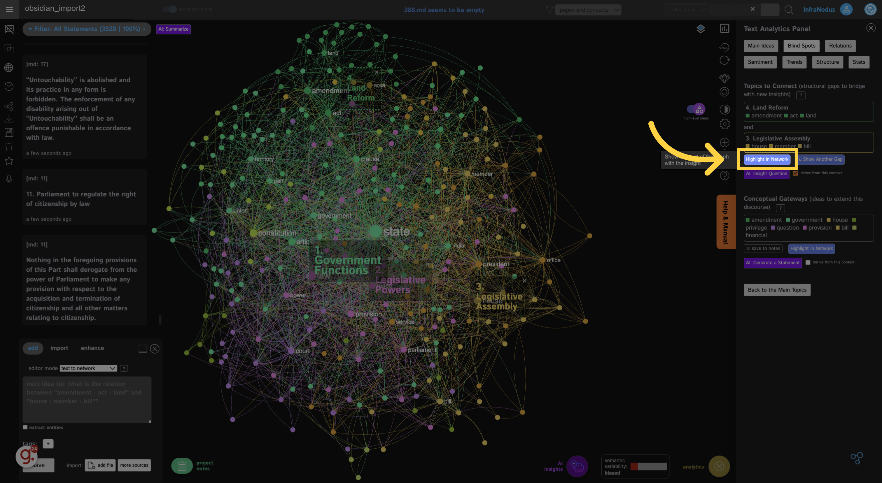Click the floppy-disk save icon in sidebar
Viewport: 882px width, 483px height.
coord(9,132)
